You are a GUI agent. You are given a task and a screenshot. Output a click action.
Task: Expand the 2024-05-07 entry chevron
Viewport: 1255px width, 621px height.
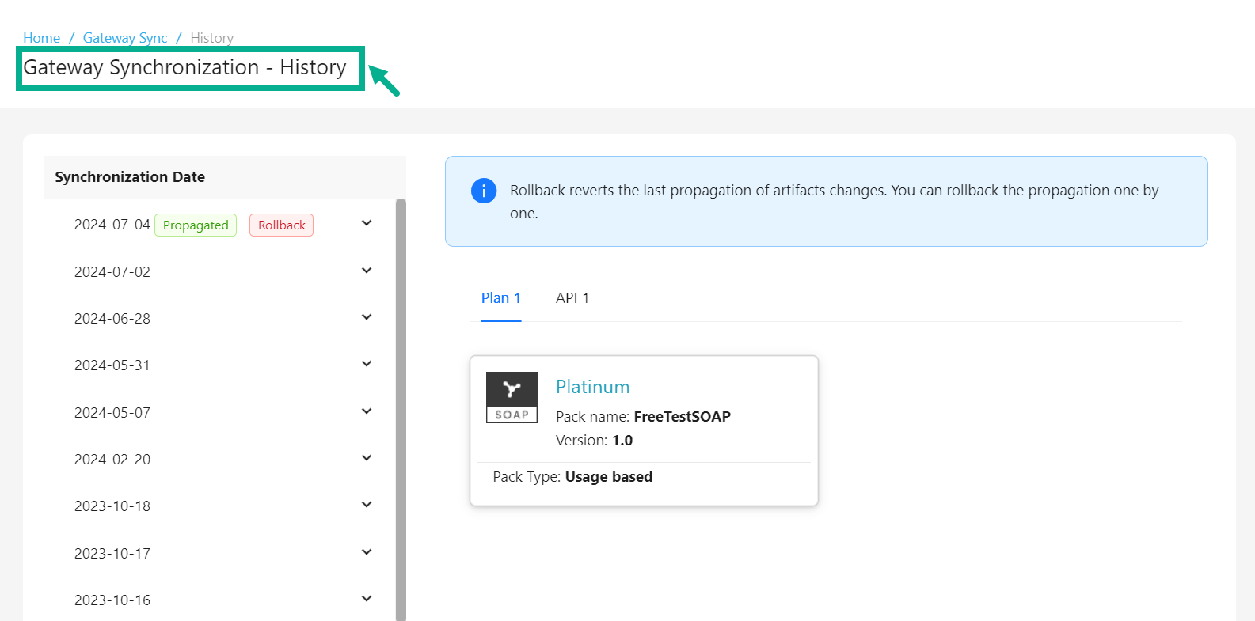(x=367, y=411)
